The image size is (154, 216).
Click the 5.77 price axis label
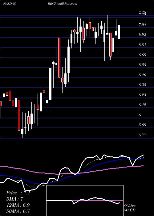pos(142,135)
